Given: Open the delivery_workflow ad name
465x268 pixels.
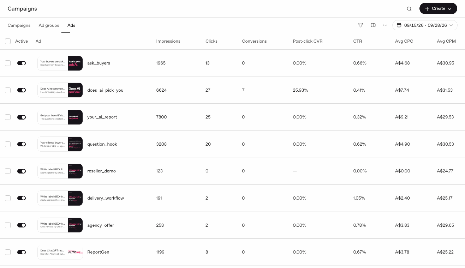Looking at the screenshot, I should point(106,198).
